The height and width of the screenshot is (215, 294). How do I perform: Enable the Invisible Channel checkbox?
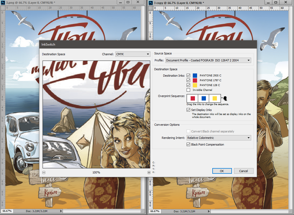click(x=189, y=90)
